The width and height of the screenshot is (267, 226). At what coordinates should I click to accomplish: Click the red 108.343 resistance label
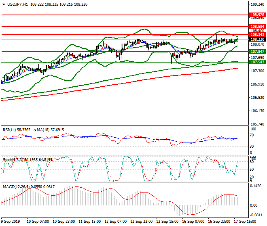tap(257, 35)
